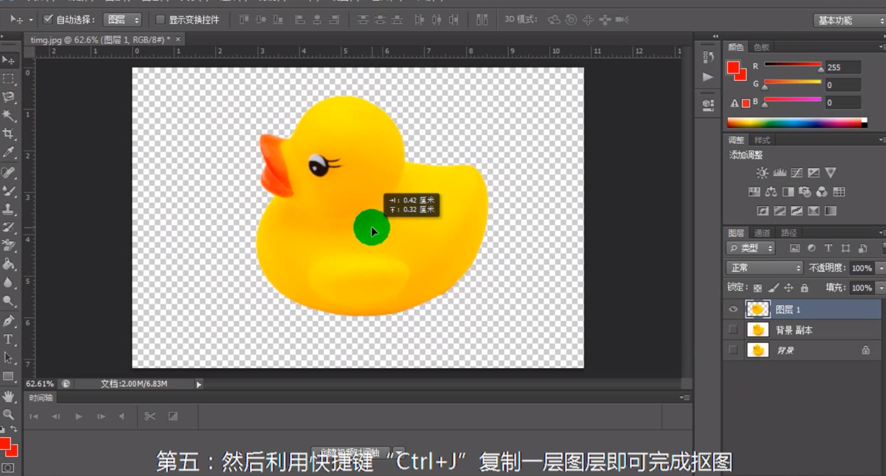Add a Brightness/Contrast adjustment
The height and width of the screenshot is (476, 886).
(x=762, y=173)
